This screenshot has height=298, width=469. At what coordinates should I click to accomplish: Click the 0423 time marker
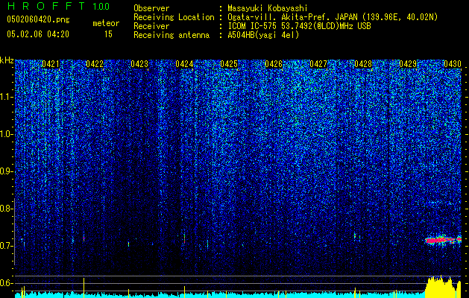pos(139,64)
